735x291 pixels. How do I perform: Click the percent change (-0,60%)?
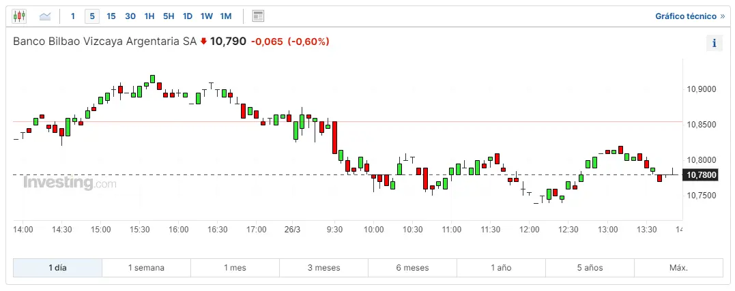308,42
